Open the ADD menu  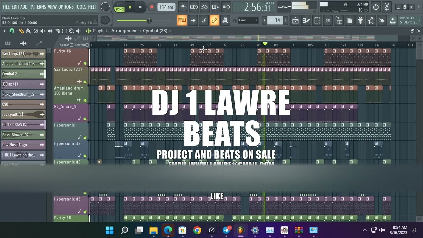coord(24,7)
